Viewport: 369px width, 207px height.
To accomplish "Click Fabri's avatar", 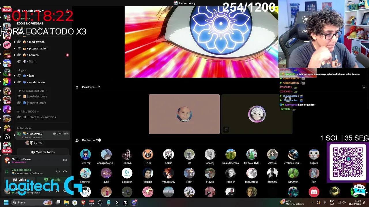I will tap(189, 173).
